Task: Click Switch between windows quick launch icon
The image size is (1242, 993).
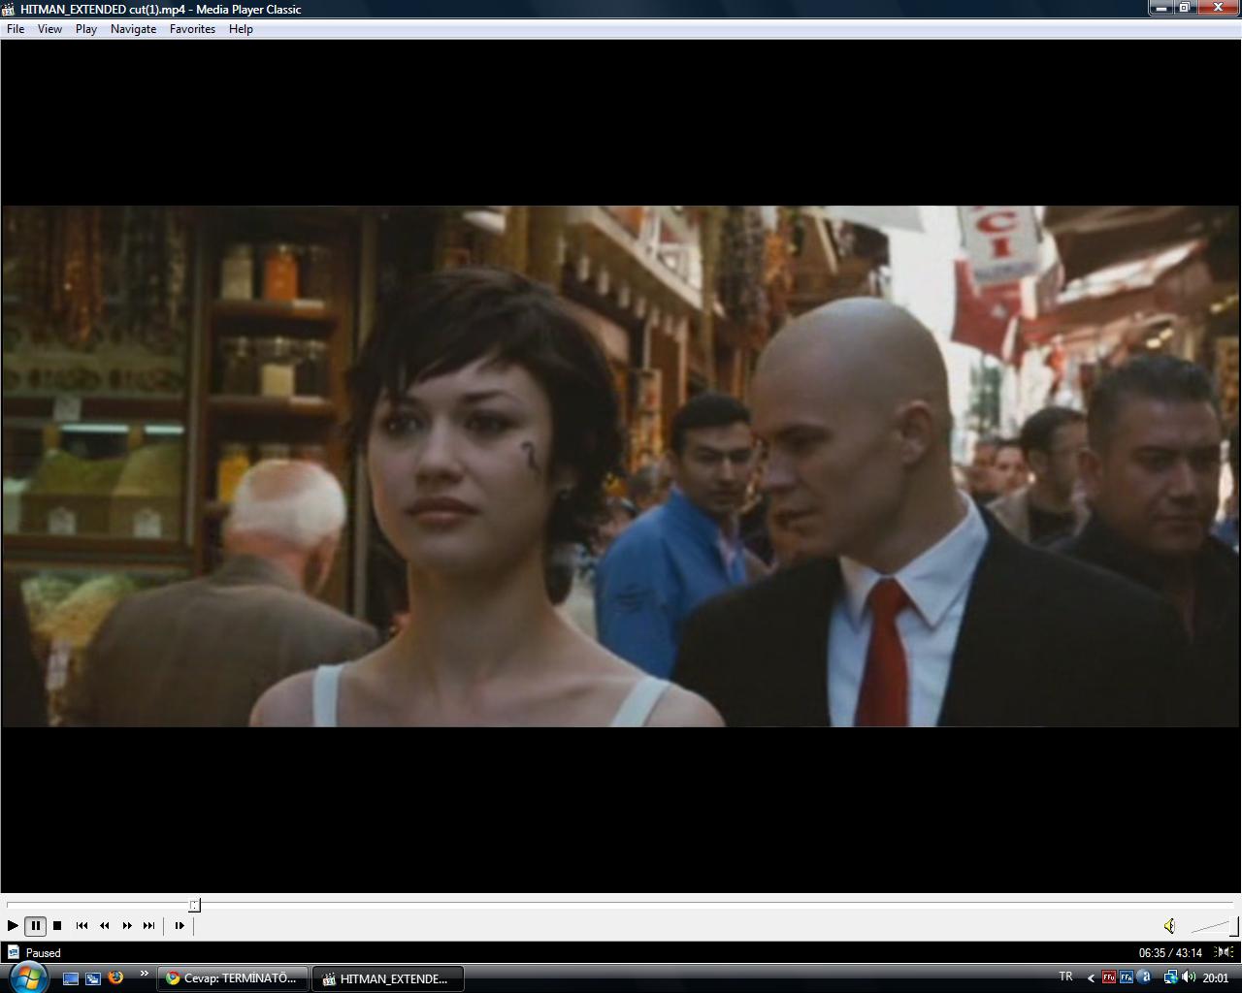Action: pyautogui.click(x=93, y=978)
